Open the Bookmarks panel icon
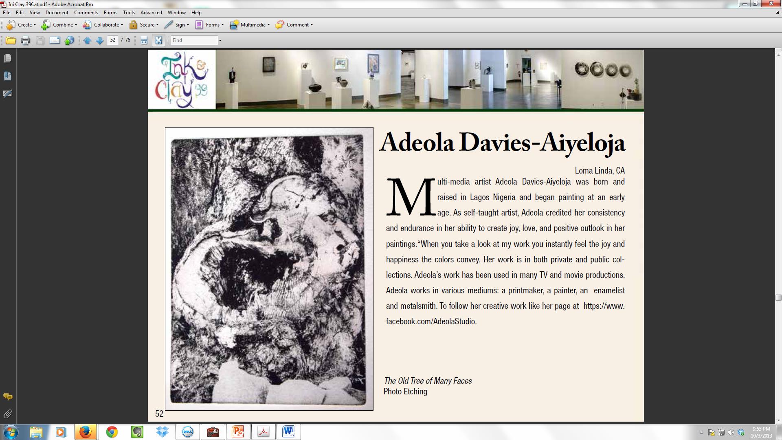782x440 pixels. (x=8, y=76)
